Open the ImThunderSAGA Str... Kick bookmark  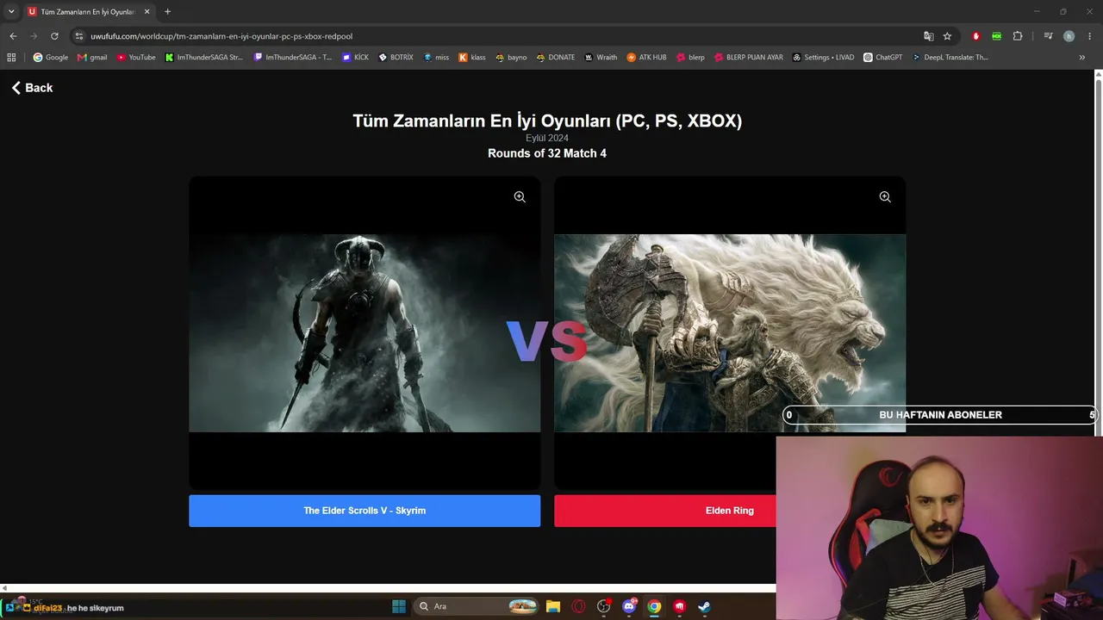click(x=204, y=58)
